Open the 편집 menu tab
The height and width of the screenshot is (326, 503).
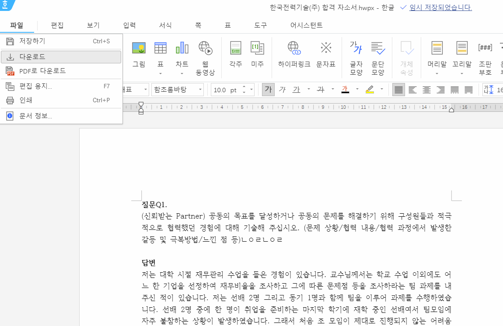pyautogui.click(x=57, y=25)
